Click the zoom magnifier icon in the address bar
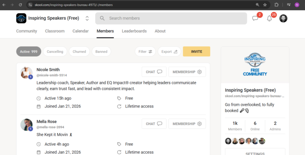Viewport: 305px width, 155px height. coord(258,5)
